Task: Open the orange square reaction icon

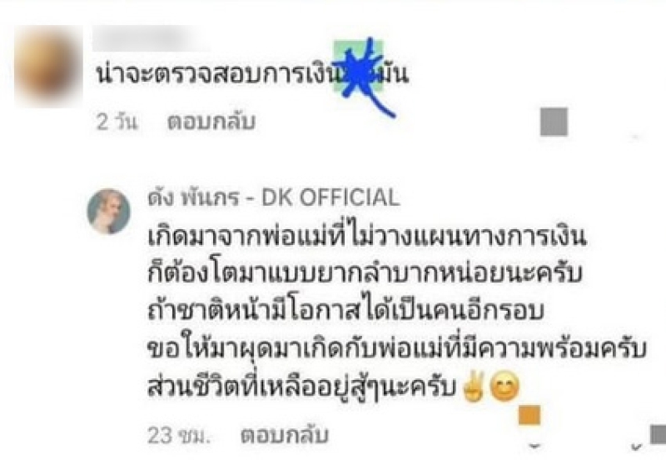Action: click(x=529, y=415)
